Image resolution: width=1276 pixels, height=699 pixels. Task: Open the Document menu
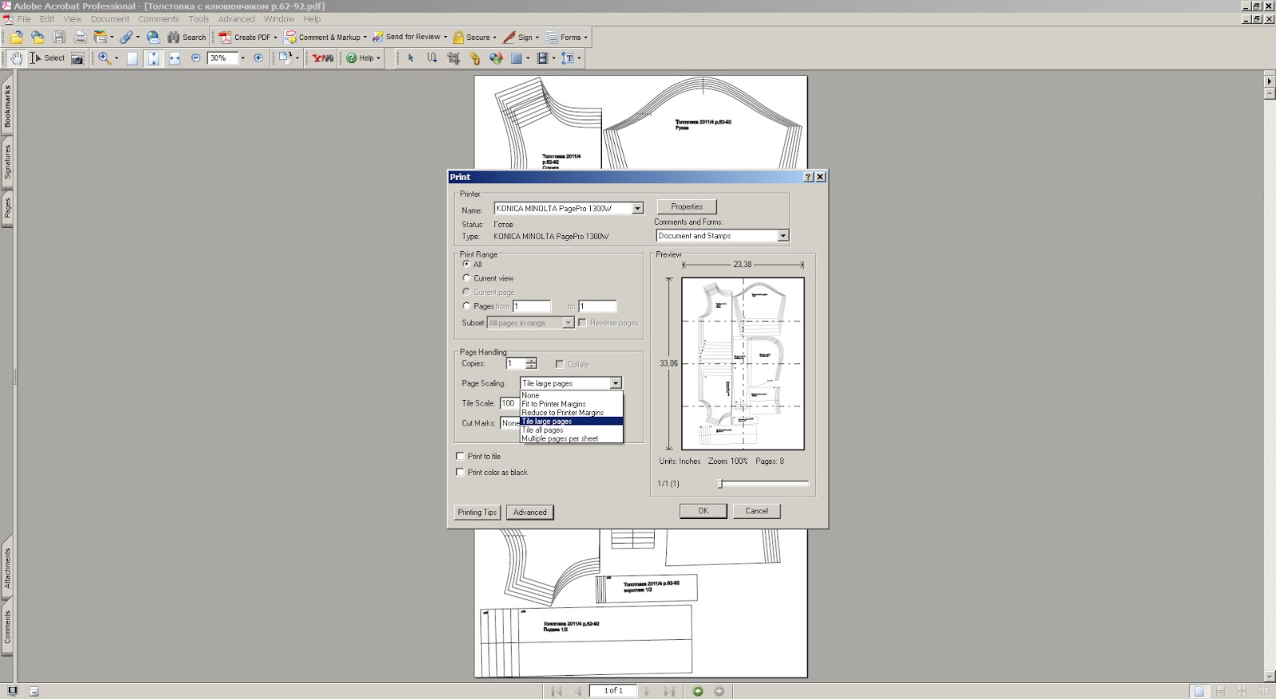tap(110, 19)
